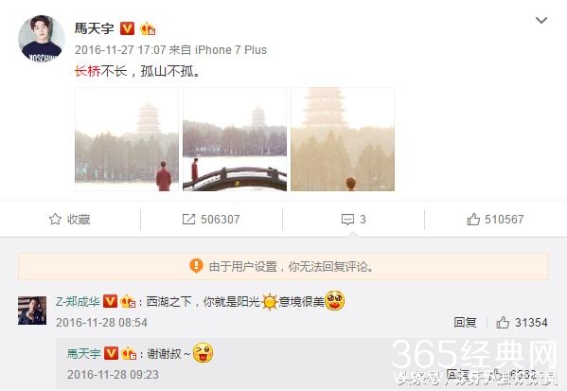
Task: Open Z-郑成华 username link
Action: coord(78,301)
